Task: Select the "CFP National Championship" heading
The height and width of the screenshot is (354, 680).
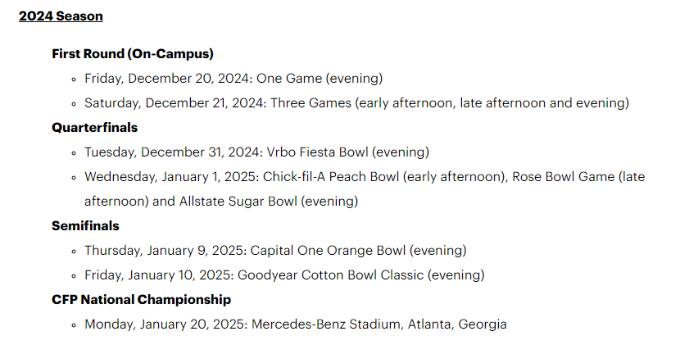Action: pos(141,299)
